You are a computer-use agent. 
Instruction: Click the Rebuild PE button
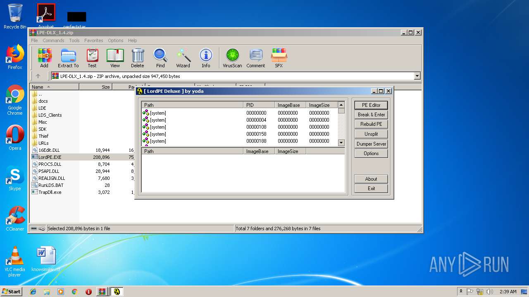pos(371,124)
